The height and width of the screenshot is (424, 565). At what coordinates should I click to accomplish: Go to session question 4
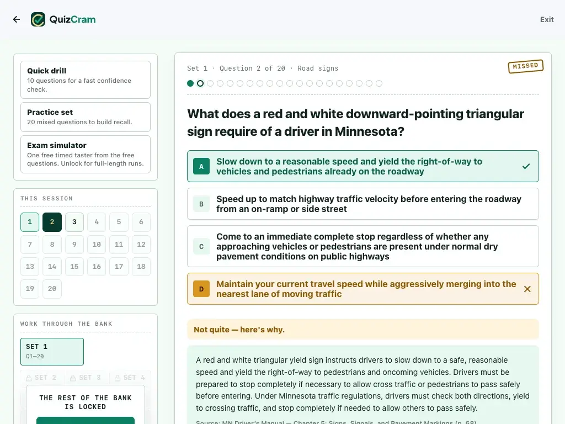point(97,222)
